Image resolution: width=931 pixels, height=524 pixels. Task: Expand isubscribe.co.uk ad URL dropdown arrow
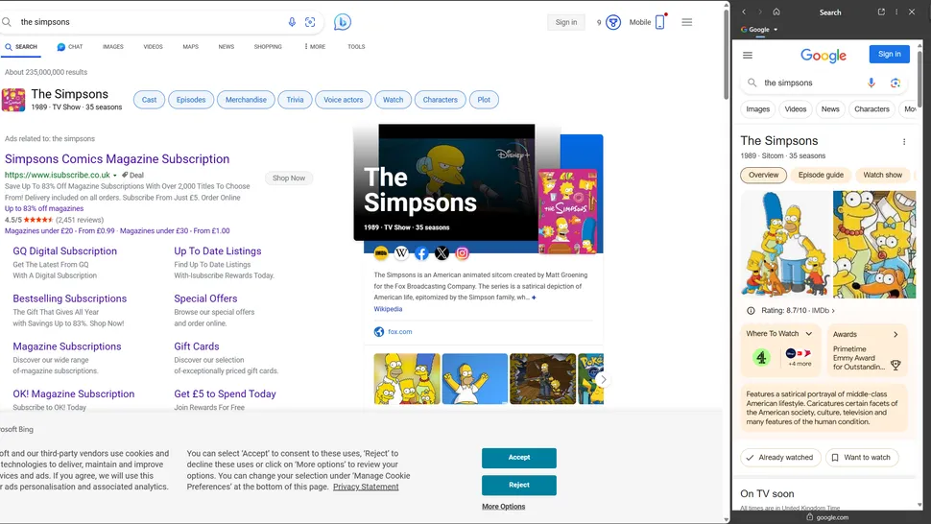pyautogui.click(x=115, y=176)
